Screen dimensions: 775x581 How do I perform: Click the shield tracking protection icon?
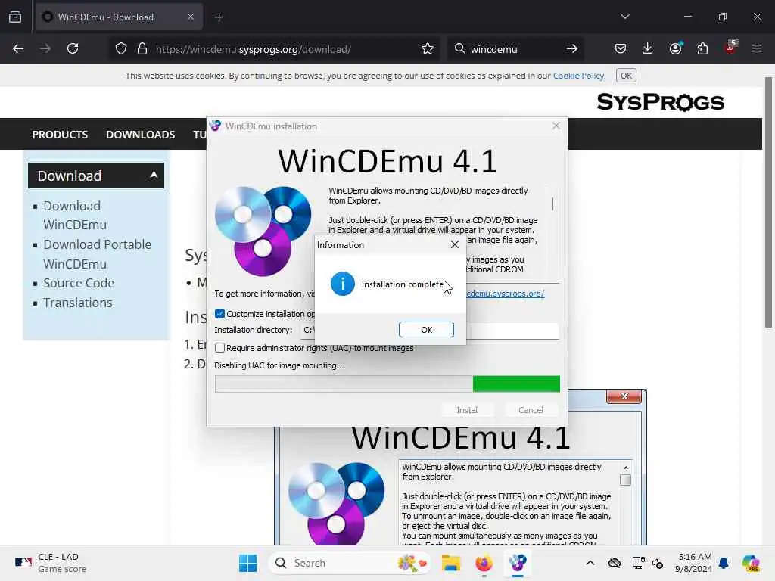(x=121, y=49)
